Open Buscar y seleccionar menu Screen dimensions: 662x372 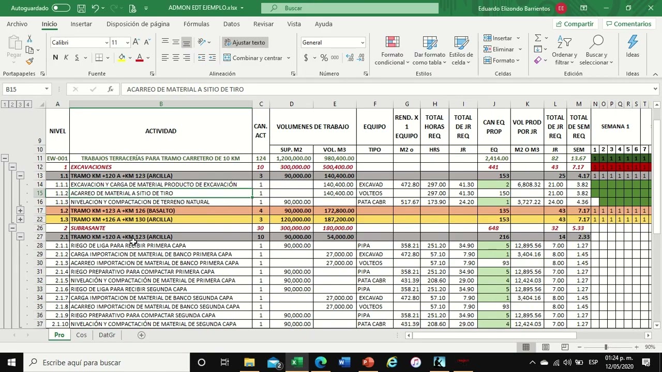596,51
